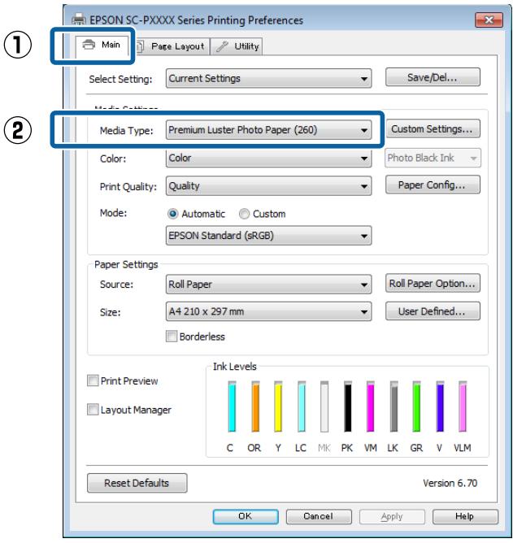
Task: Enable the Layout Manager checkbox
Action: coord(93,410)
